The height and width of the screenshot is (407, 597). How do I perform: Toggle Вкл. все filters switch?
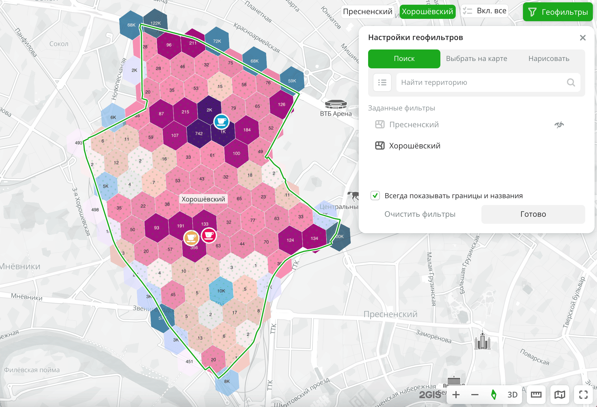pyautogui.click(x=485, y=11)
